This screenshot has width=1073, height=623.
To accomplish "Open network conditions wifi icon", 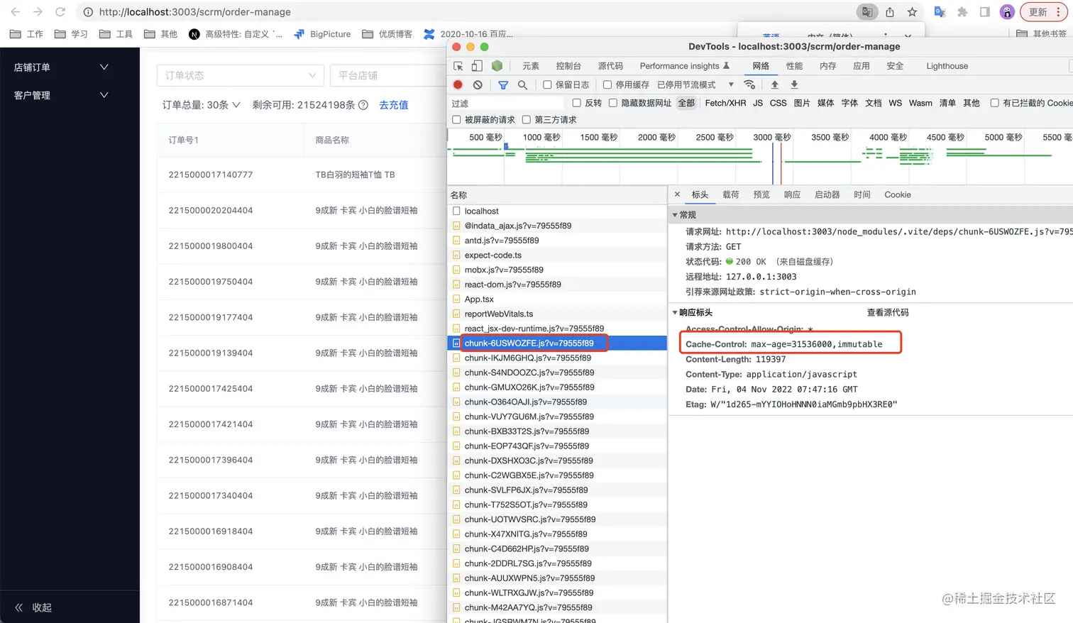I will (x=749, y=84).
